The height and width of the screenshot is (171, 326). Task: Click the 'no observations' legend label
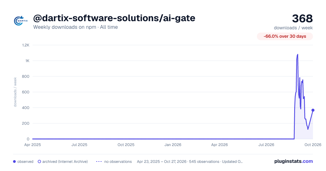click(x=118, y=161)
